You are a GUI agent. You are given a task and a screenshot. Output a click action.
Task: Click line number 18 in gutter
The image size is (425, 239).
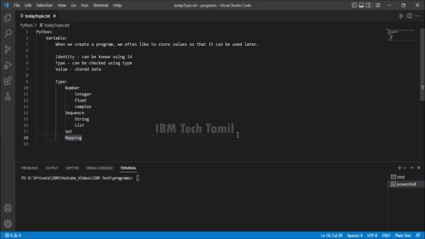[26, 137]
